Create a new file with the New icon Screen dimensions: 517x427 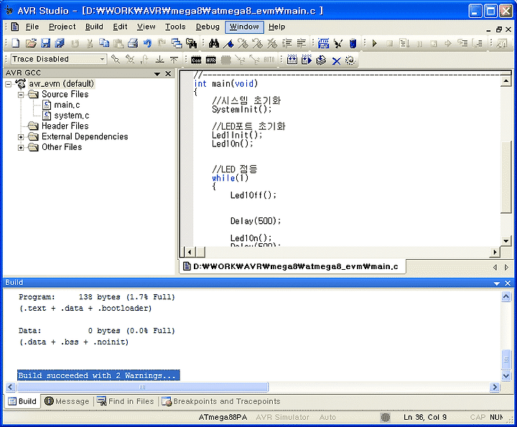[16, 43]
